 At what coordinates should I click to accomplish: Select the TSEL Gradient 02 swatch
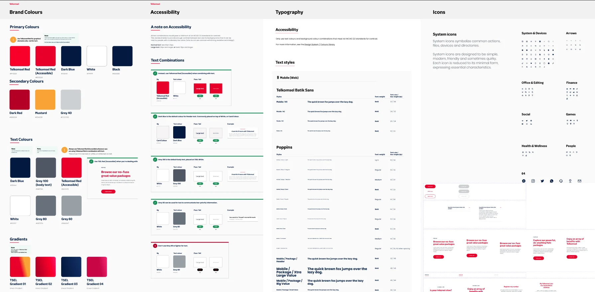tap(46, 267)
